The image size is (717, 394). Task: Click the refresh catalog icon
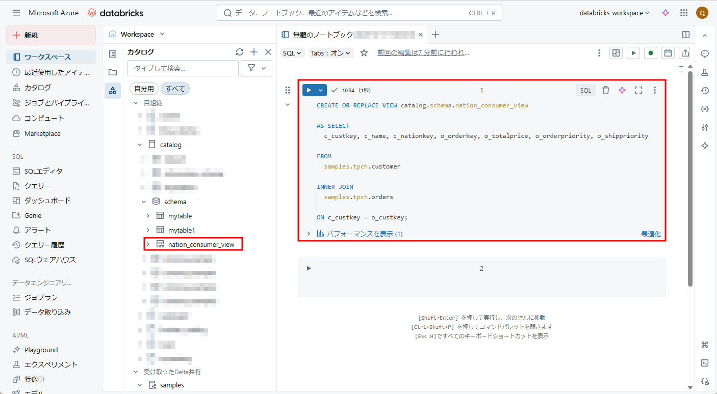(240, 52)
